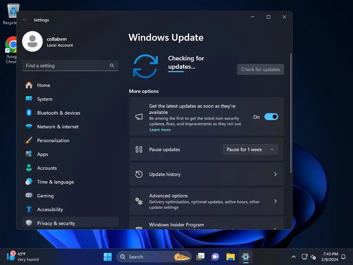
Task: Click the Check for updates button
Action: point(261,69)
